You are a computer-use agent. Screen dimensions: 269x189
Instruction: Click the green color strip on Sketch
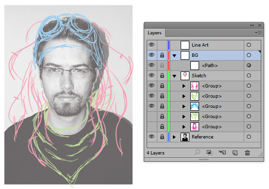tap(169, 75)
